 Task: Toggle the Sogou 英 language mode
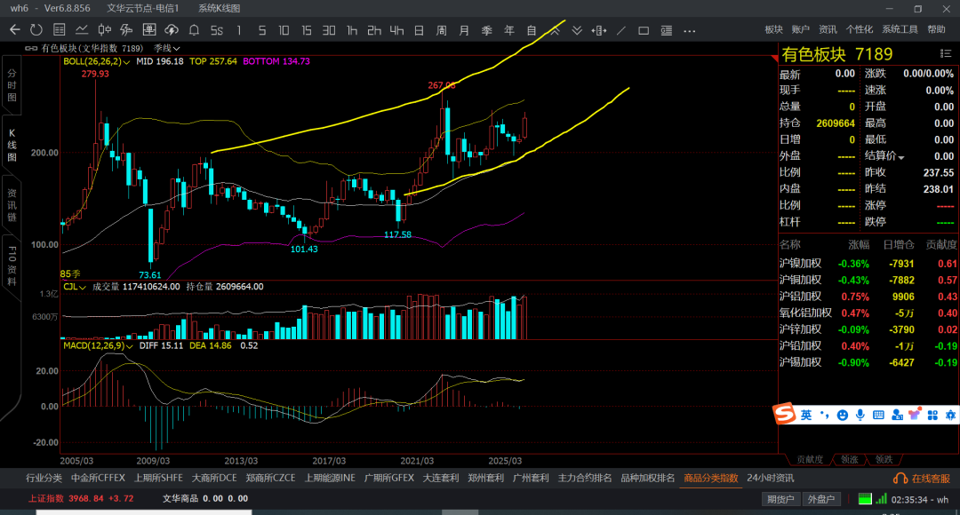pyautogui.click(x=806, y=416)
